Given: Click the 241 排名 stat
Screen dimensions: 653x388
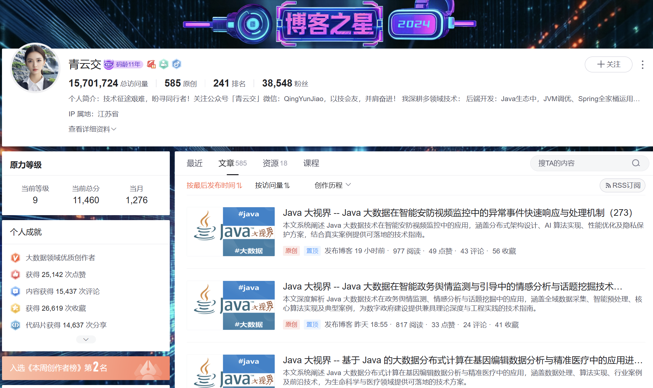Looking at the screenshot, I should (x=229, y=83).
